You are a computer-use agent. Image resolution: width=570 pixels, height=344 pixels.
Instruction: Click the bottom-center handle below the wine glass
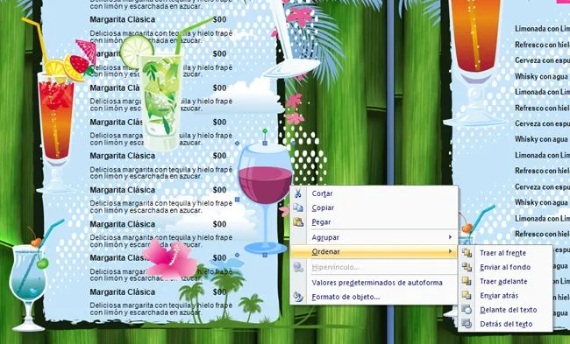[x=265, y=256]
